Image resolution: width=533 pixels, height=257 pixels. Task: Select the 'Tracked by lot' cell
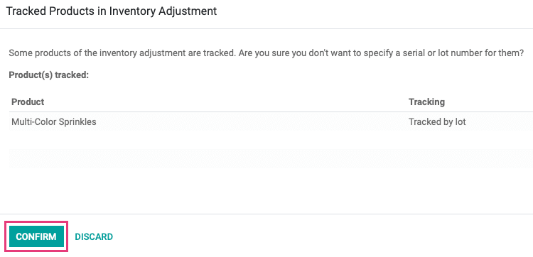pyautogui.click(x=437, y=121)
